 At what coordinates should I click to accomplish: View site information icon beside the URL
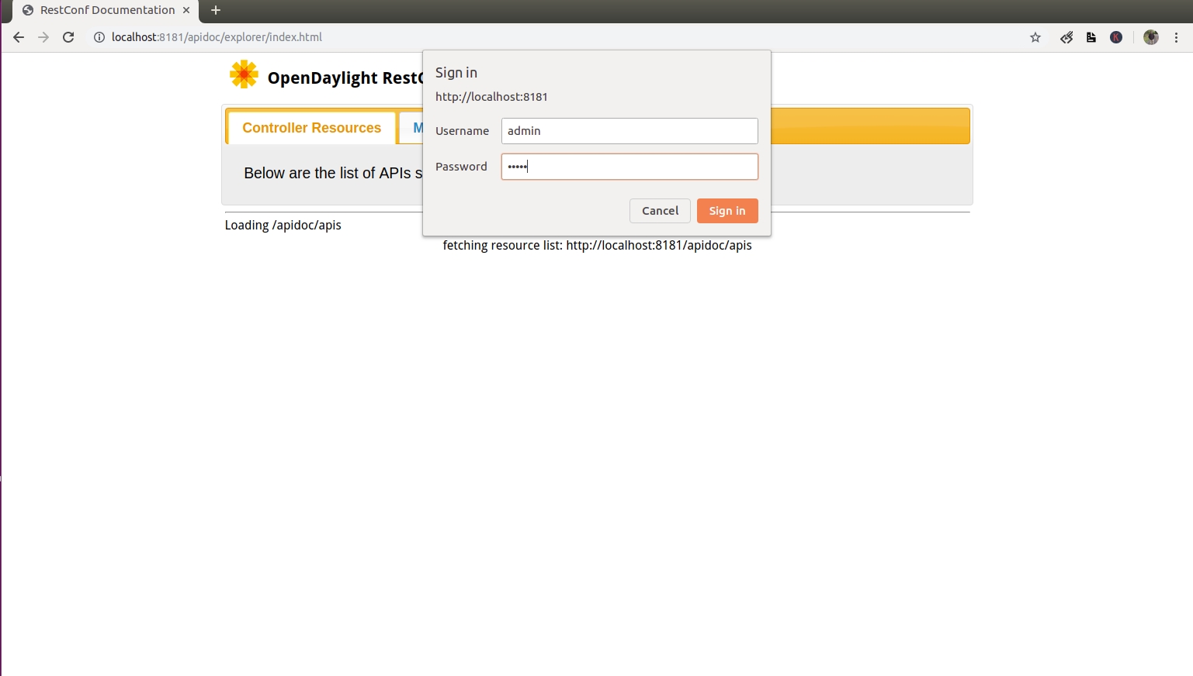click(x=99, y=37)
